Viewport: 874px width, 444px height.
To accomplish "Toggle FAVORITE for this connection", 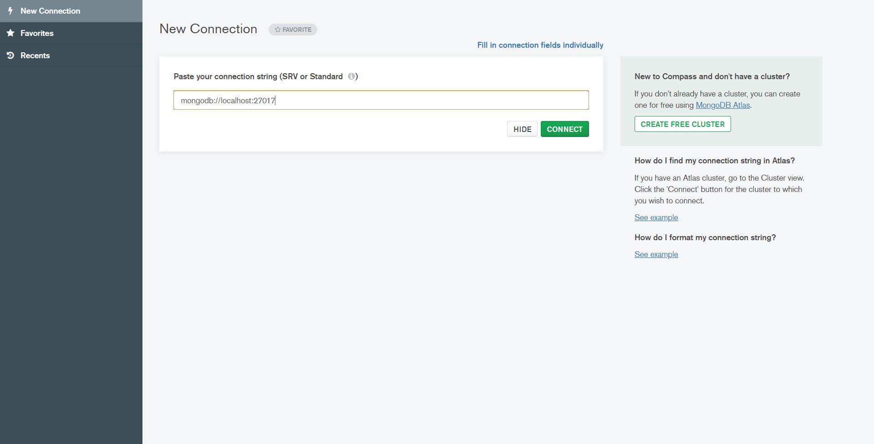I will click(x=293, y=29).
